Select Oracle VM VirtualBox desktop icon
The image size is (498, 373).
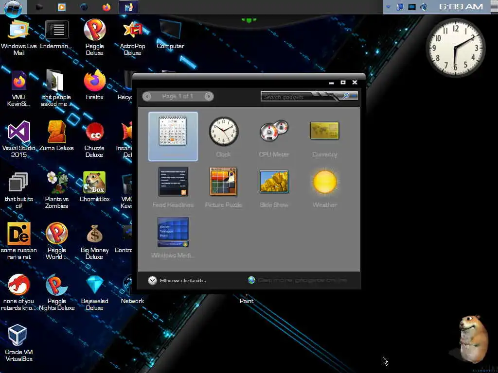click(x=19, y=343)
